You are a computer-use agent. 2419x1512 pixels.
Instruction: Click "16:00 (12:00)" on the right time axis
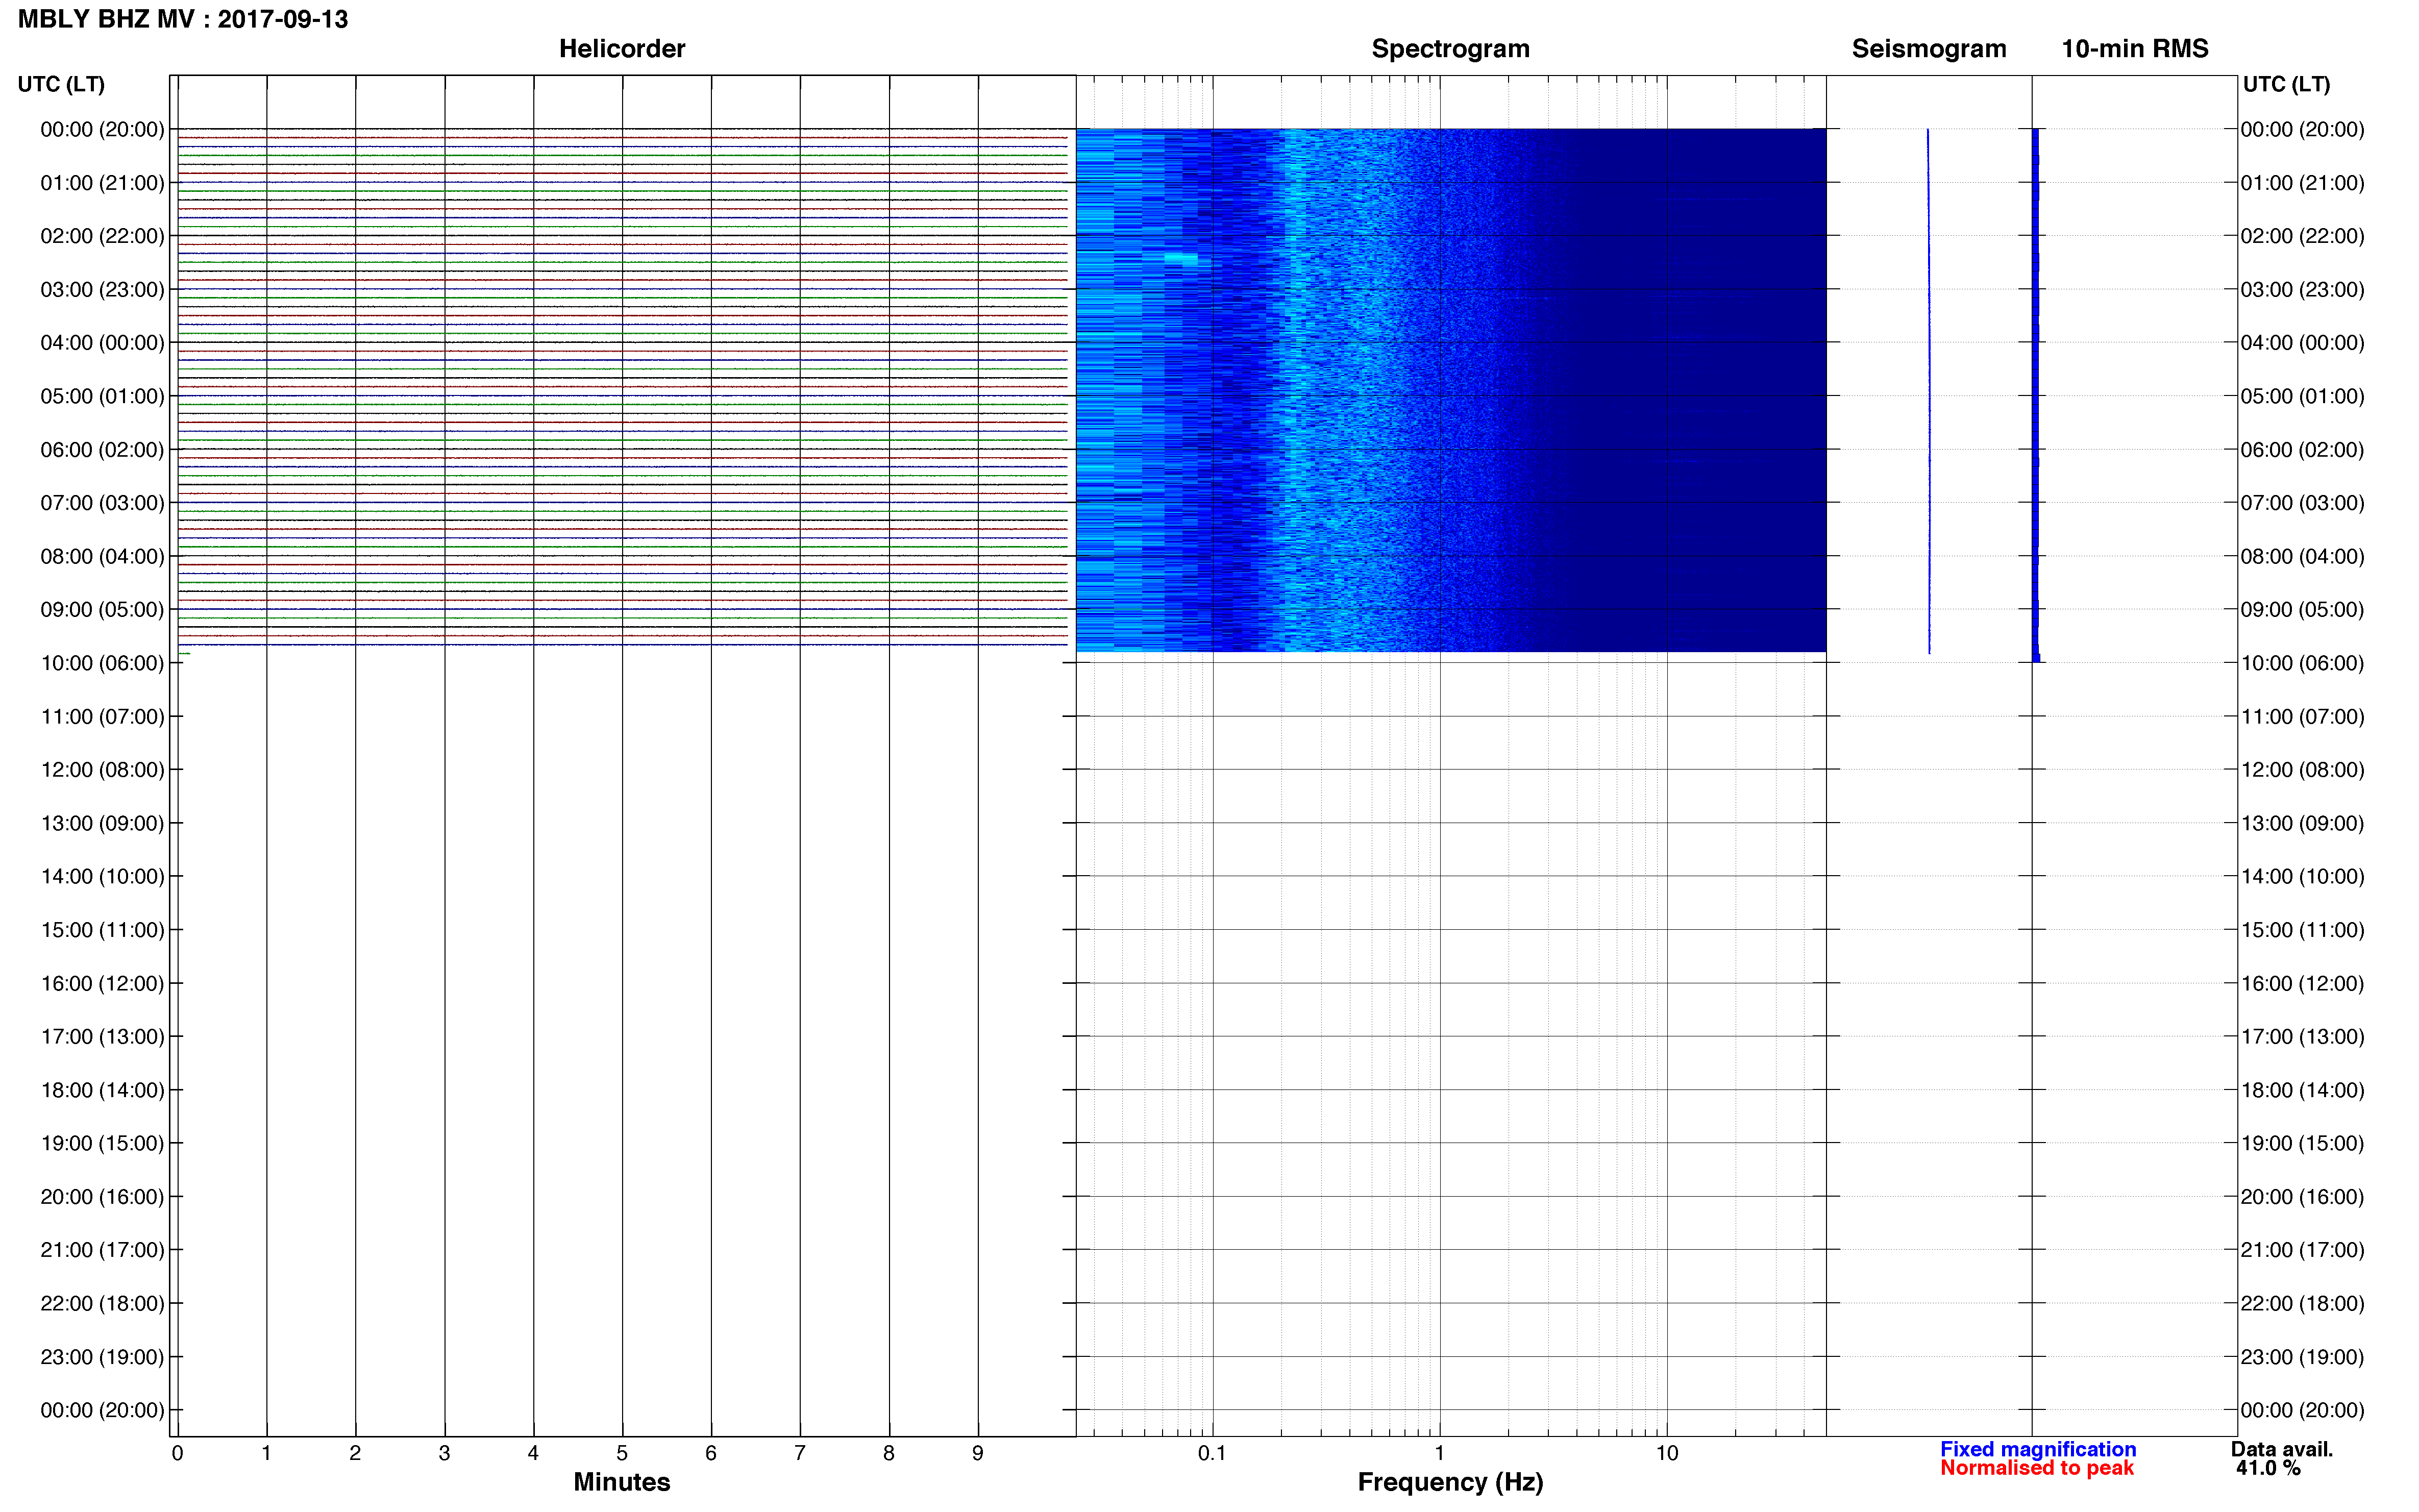(2302, 983)
